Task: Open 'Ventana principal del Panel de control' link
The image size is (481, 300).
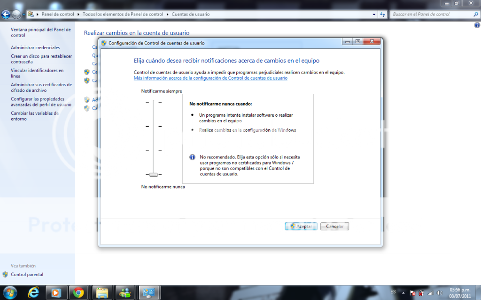Action: (41, 32)
